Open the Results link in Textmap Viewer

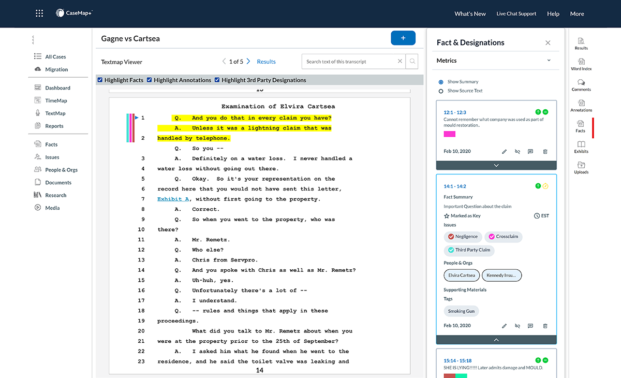click(266, 61)
